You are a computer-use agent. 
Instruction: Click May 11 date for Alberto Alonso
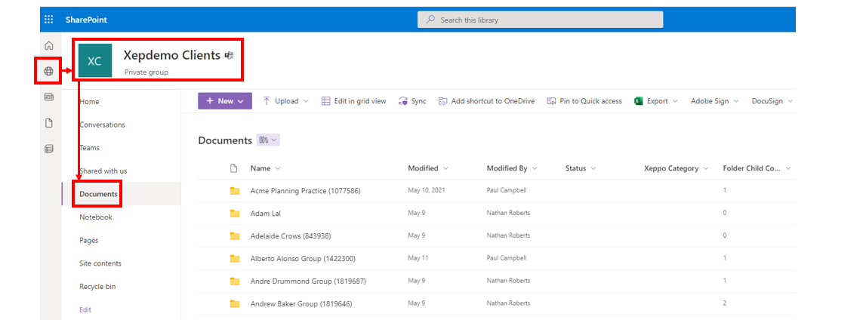click(x=418, y=258)
